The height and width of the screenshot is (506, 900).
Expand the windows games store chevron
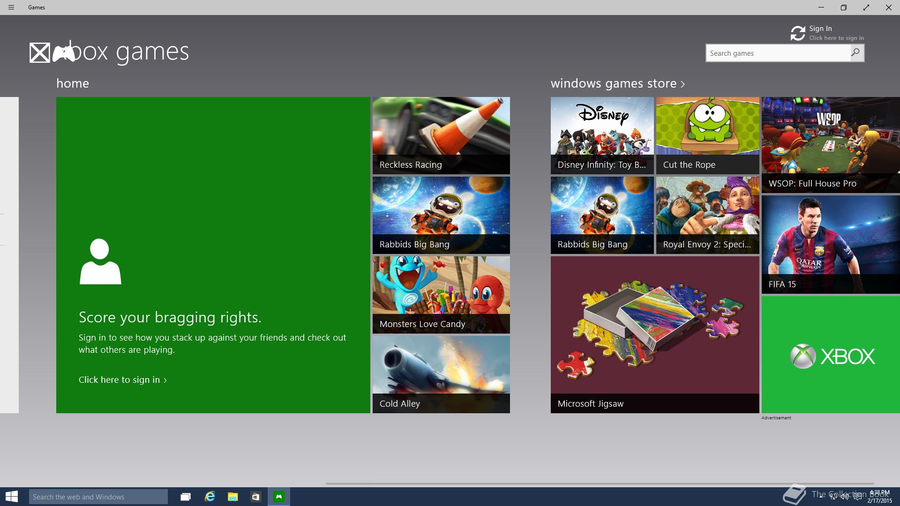tap(682, 84)
